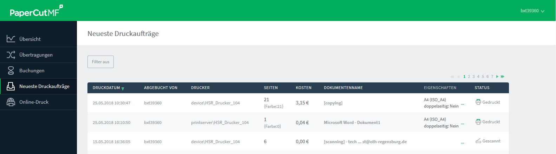556x154 pixels.
Task: Click printer icon of the [copying] job
Action: 478,102
